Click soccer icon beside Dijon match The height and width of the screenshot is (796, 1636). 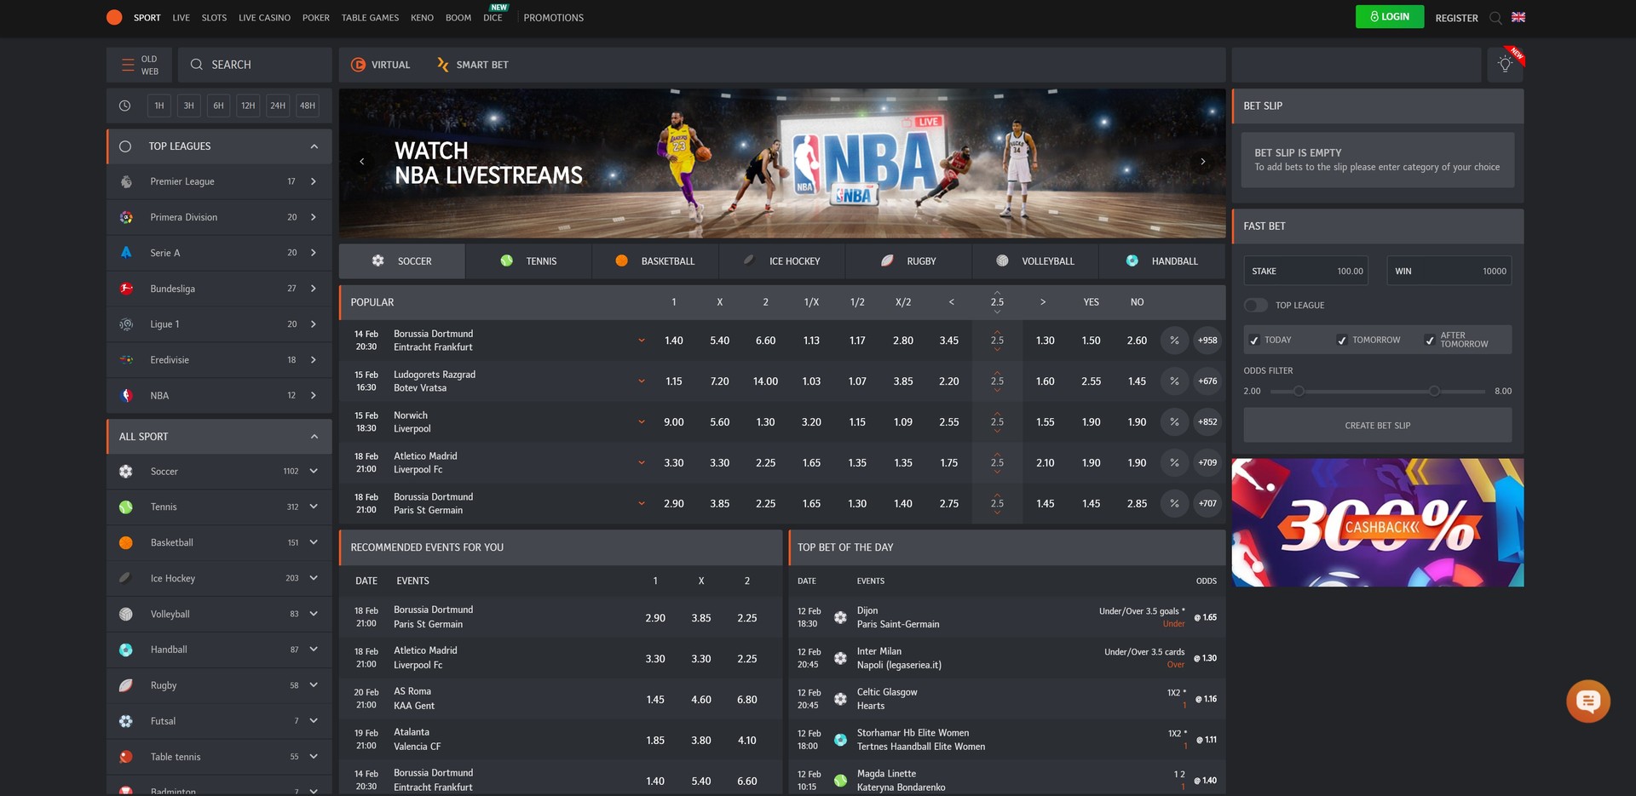tap(840, 617)
